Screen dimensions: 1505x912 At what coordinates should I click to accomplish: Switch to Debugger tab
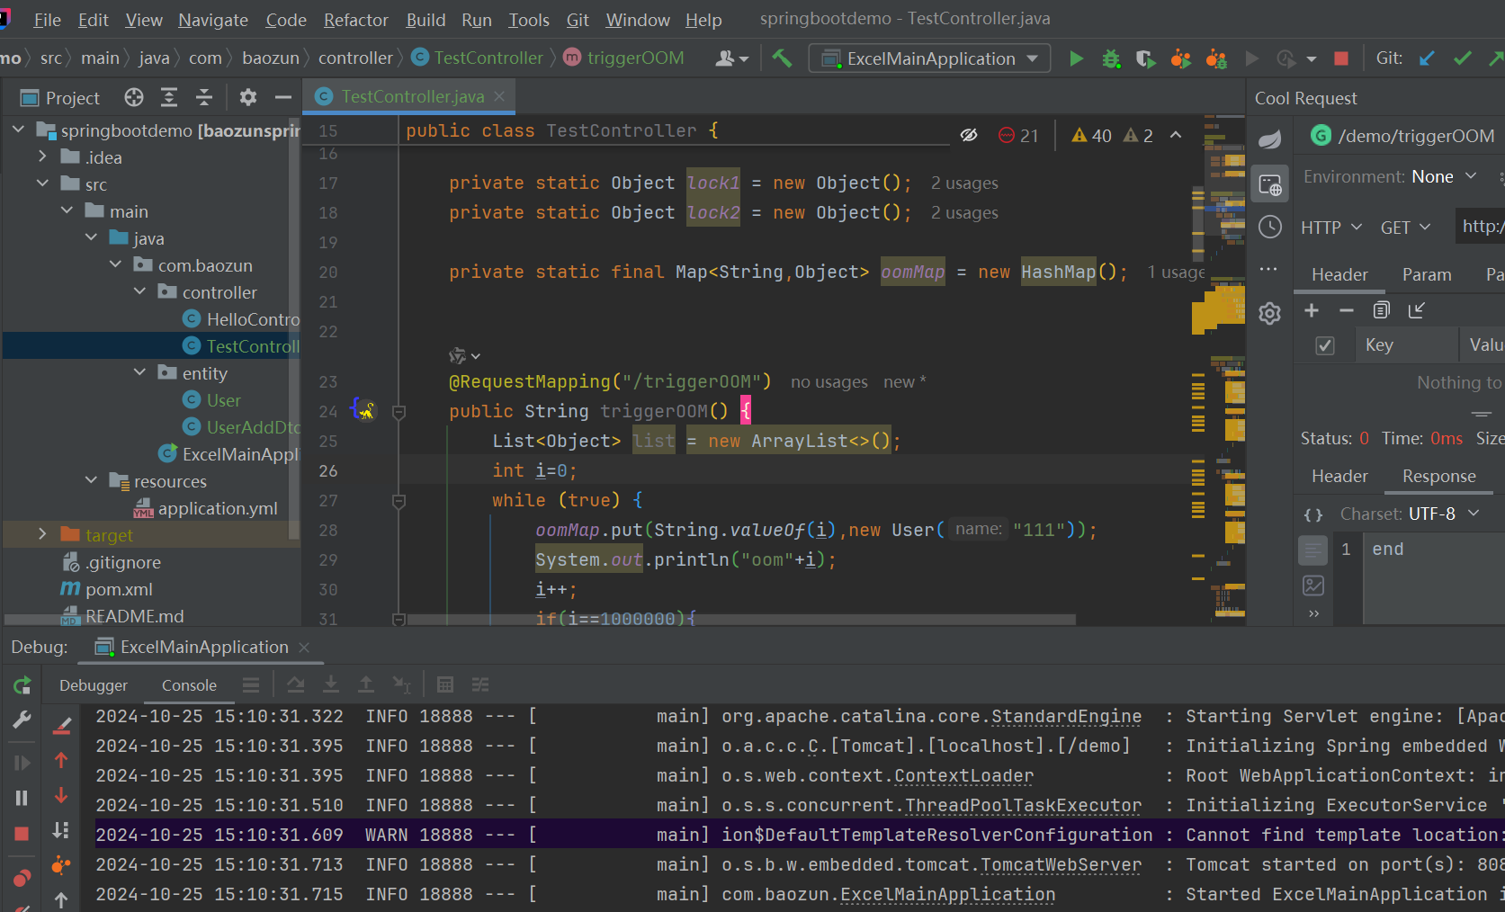94,685
